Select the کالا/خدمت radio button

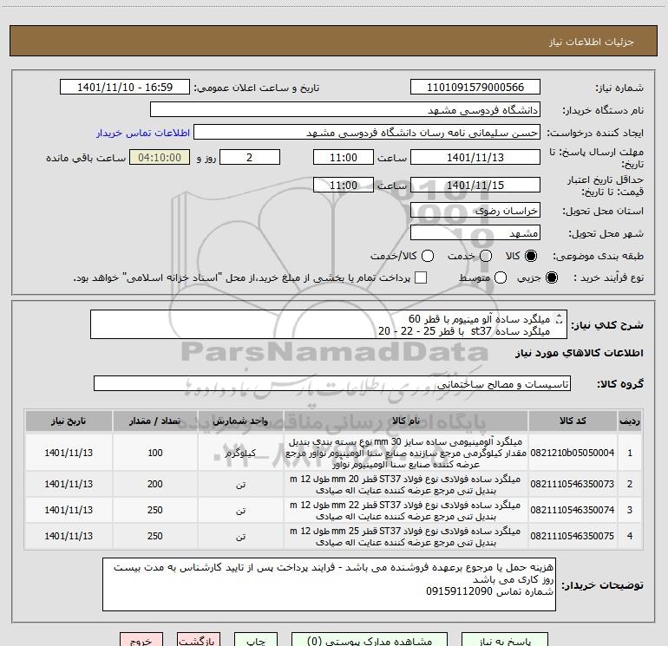[x=428, y=256]
